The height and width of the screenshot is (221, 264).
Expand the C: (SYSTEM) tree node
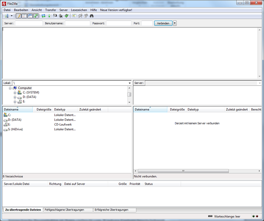(15, 92)
